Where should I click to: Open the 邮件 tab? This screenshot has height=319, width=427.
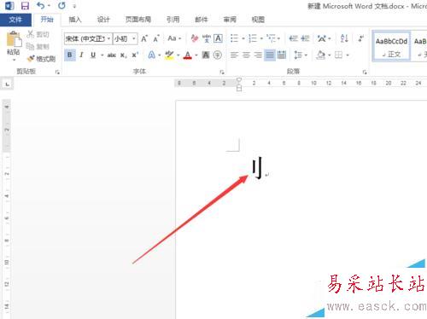[x=202, y=20]
